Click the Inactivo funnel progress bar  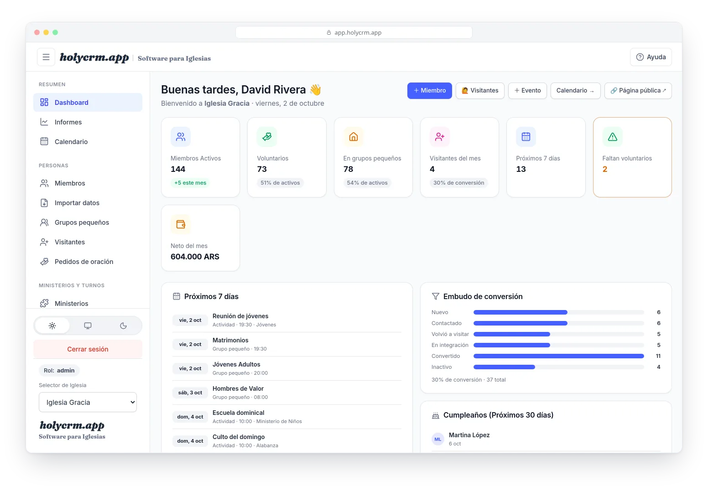(559, 367)
